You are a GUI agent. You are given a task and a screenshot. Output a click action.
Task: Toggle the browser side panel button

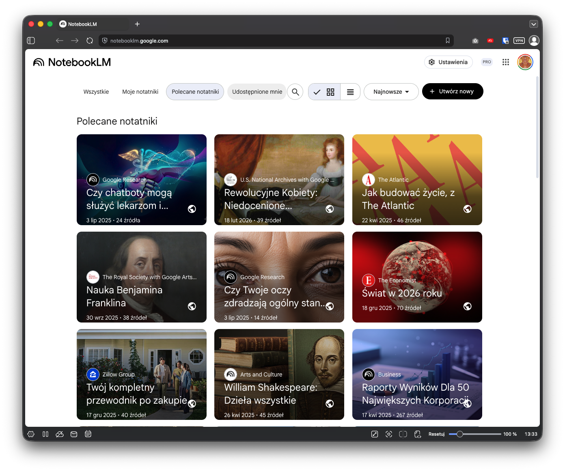[x=31, y=41]
